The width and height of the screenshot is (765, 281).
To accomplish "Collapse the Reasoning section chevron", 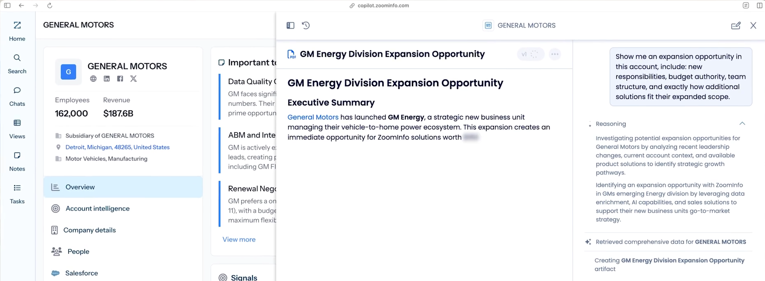I will pos(742,124).
